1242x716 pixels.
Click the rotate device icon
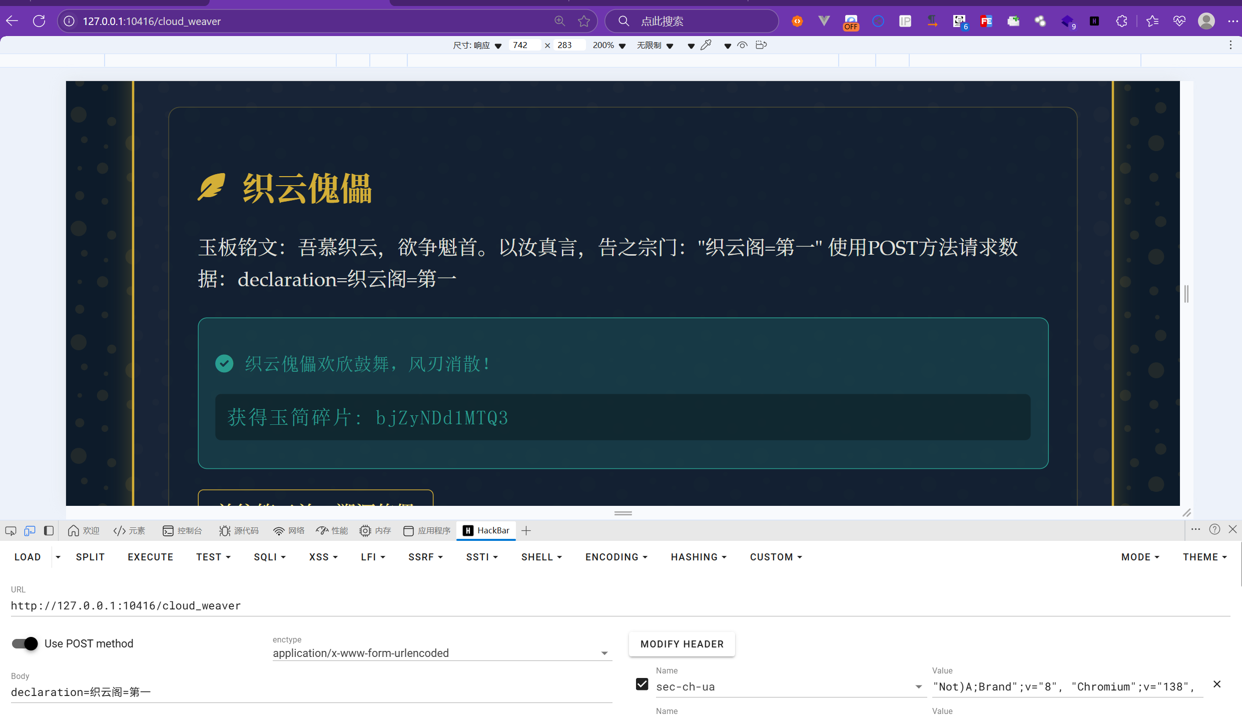click(761, 45)
